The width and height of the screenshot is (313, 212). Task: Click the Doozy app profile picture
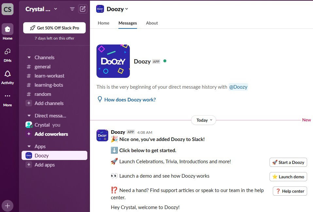(113, 61)
